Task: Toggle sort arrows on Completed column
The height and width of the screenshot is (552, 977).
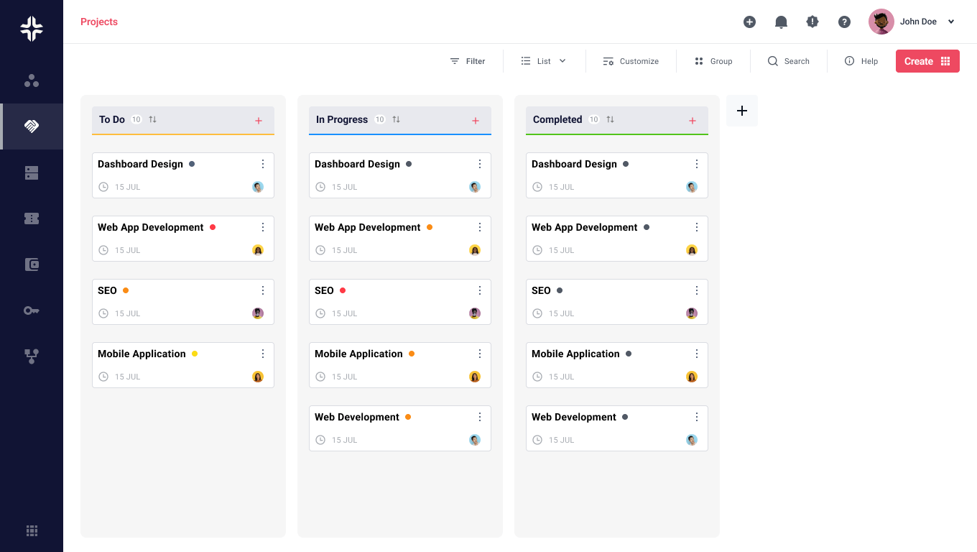Action: [x=611, y=119]
